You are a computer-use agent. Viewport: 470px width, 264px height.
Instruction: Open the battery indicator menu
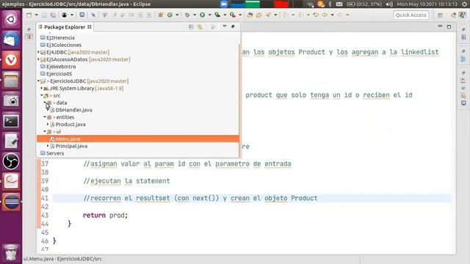point(364,4)
